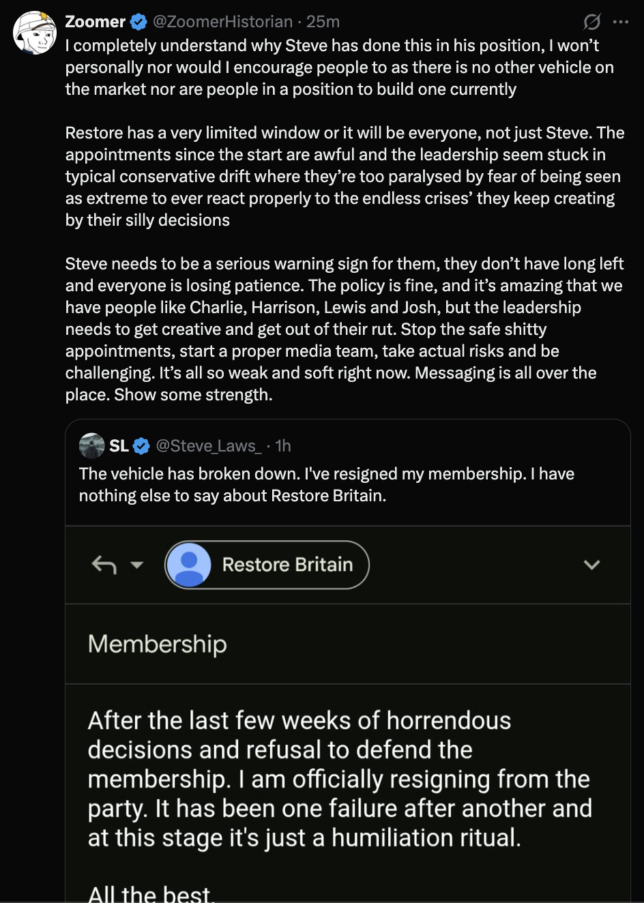Open the resignation email screenshot image
644x903 pixels.
pos(348,714)
